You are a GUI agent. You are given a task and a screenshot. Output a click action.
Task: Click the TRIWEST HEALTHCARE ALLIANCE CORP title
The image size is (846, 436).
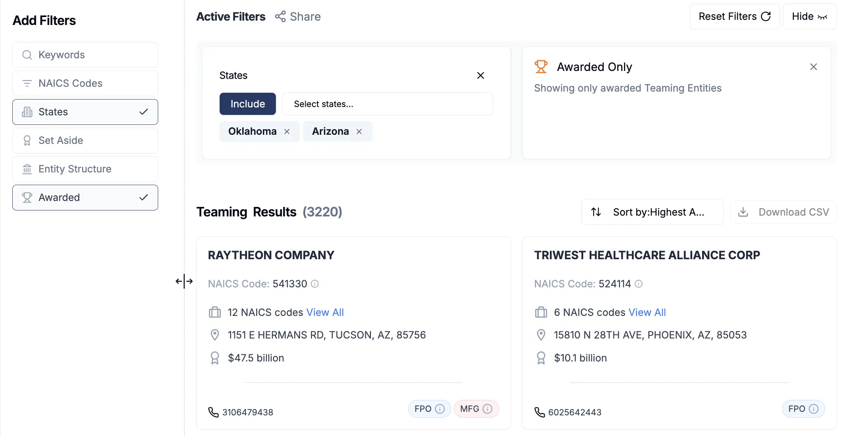pos(647,255)
